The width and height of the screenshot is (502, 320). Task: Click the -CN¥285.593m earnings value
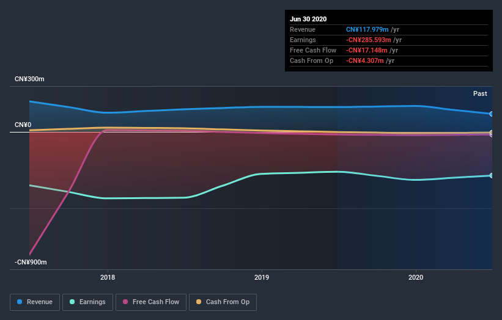coord(368,40)
